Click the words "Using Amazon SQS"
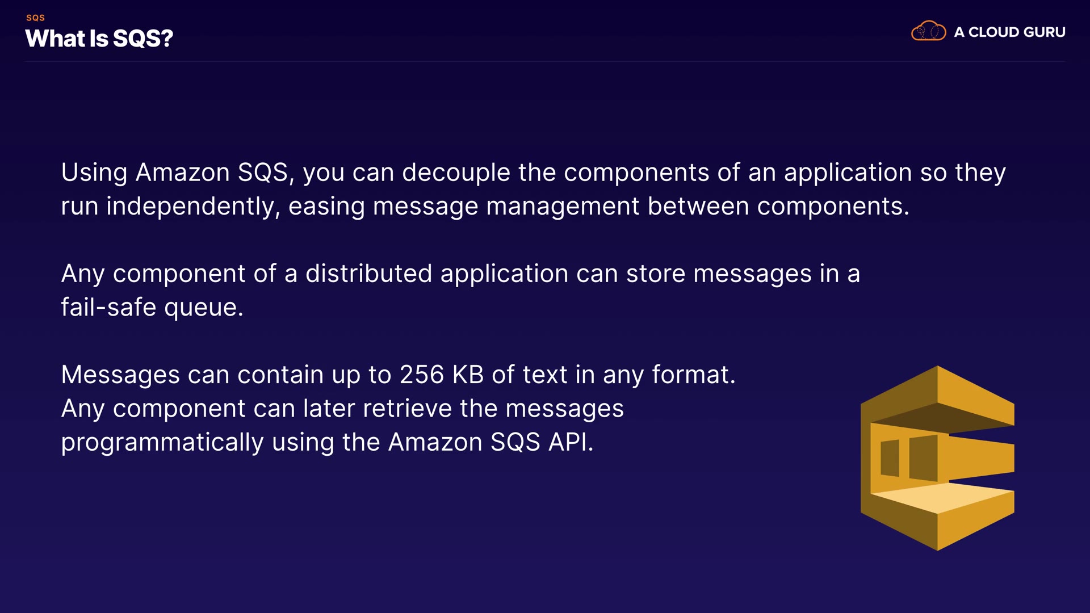The width and height of the screenshot is (1090, 613). coord(177,173)
